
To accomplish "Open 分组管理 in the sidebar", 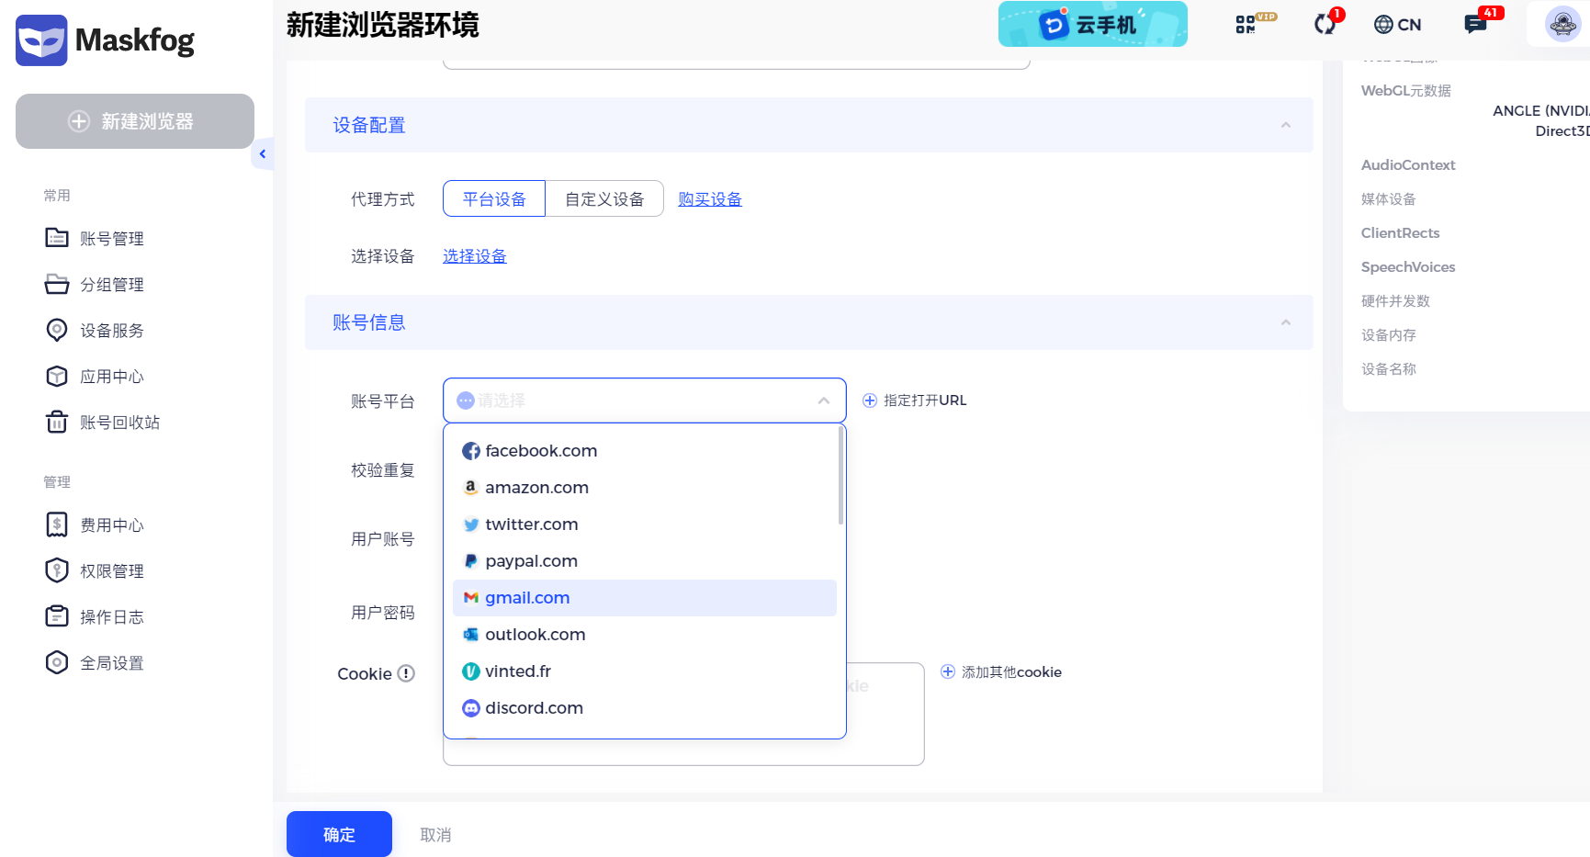I will [x=95, y=285].
